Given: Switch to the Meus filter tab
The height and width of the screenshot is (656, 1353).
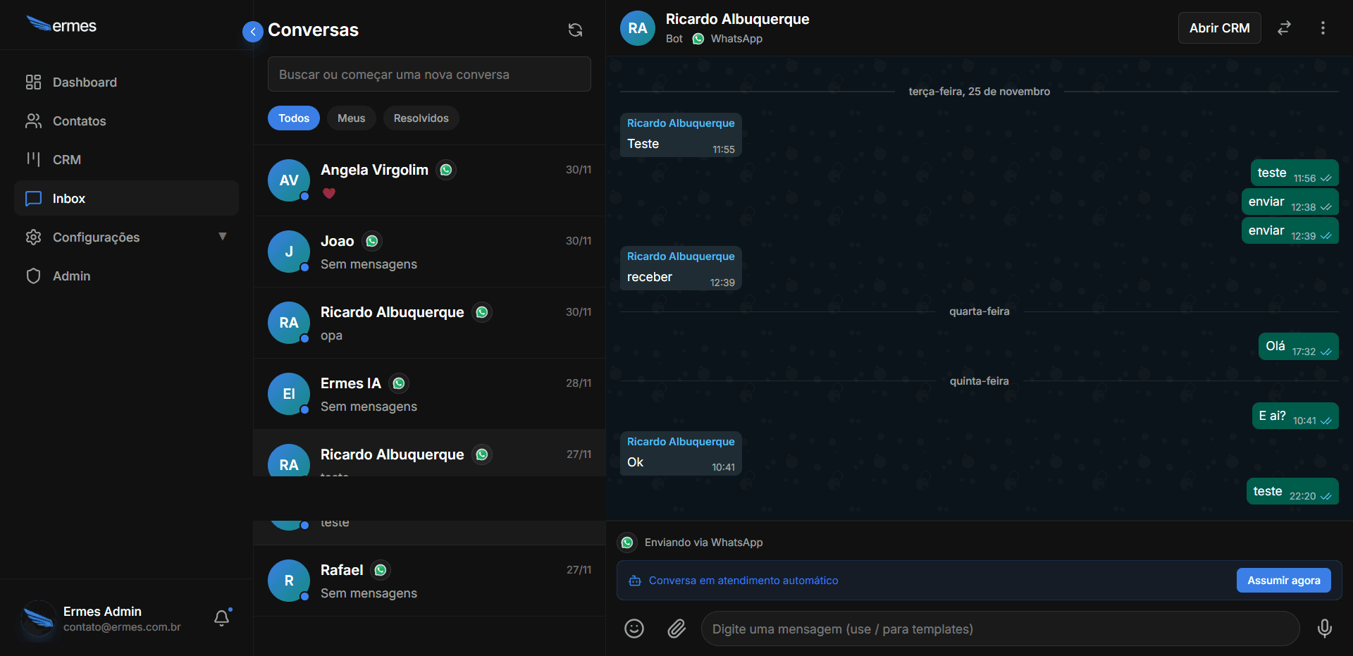Looking at the screenshot, I should click(351, 118).
